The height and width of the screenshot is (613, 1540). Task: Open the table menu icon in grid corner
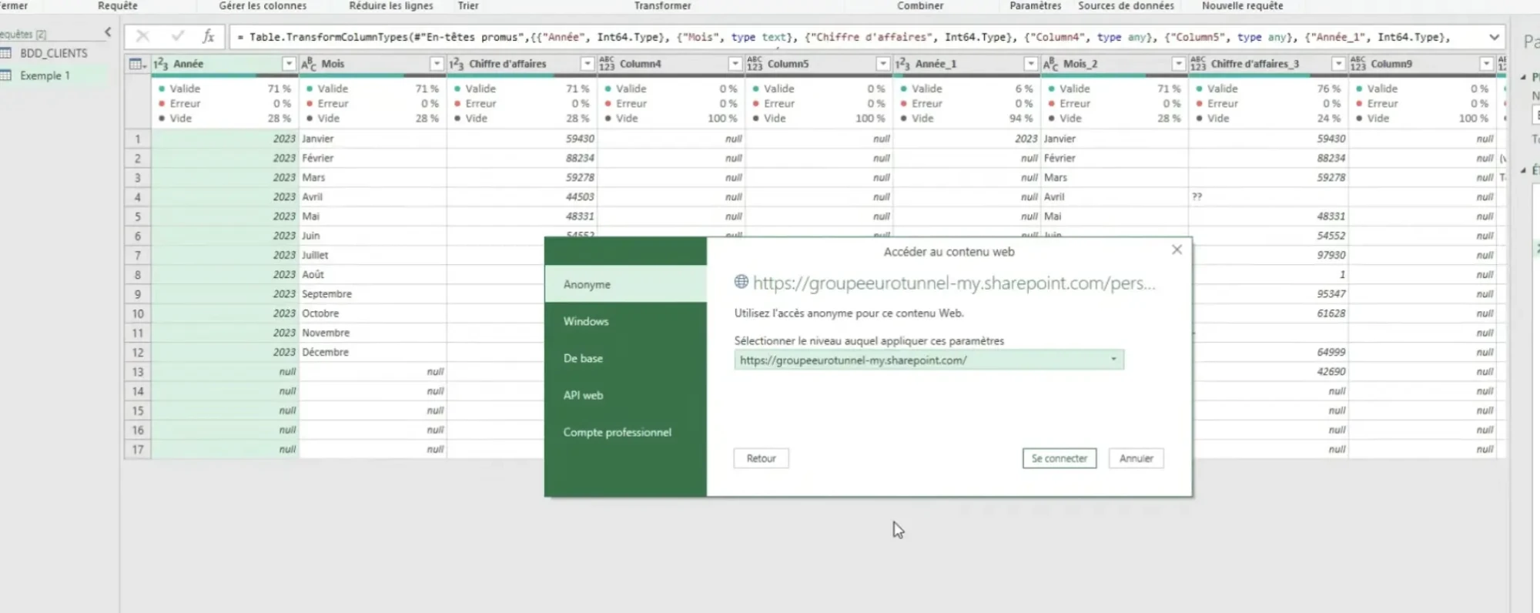(137, 64)
